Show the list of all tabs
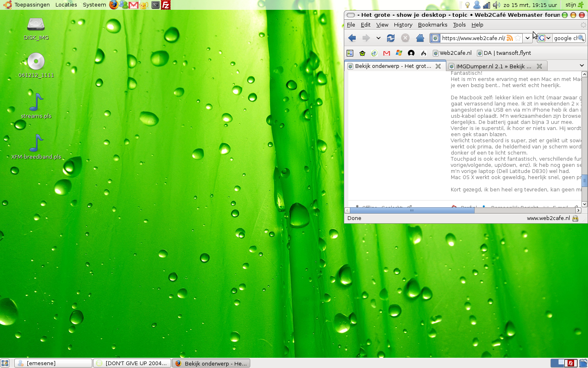 point(581,66)
